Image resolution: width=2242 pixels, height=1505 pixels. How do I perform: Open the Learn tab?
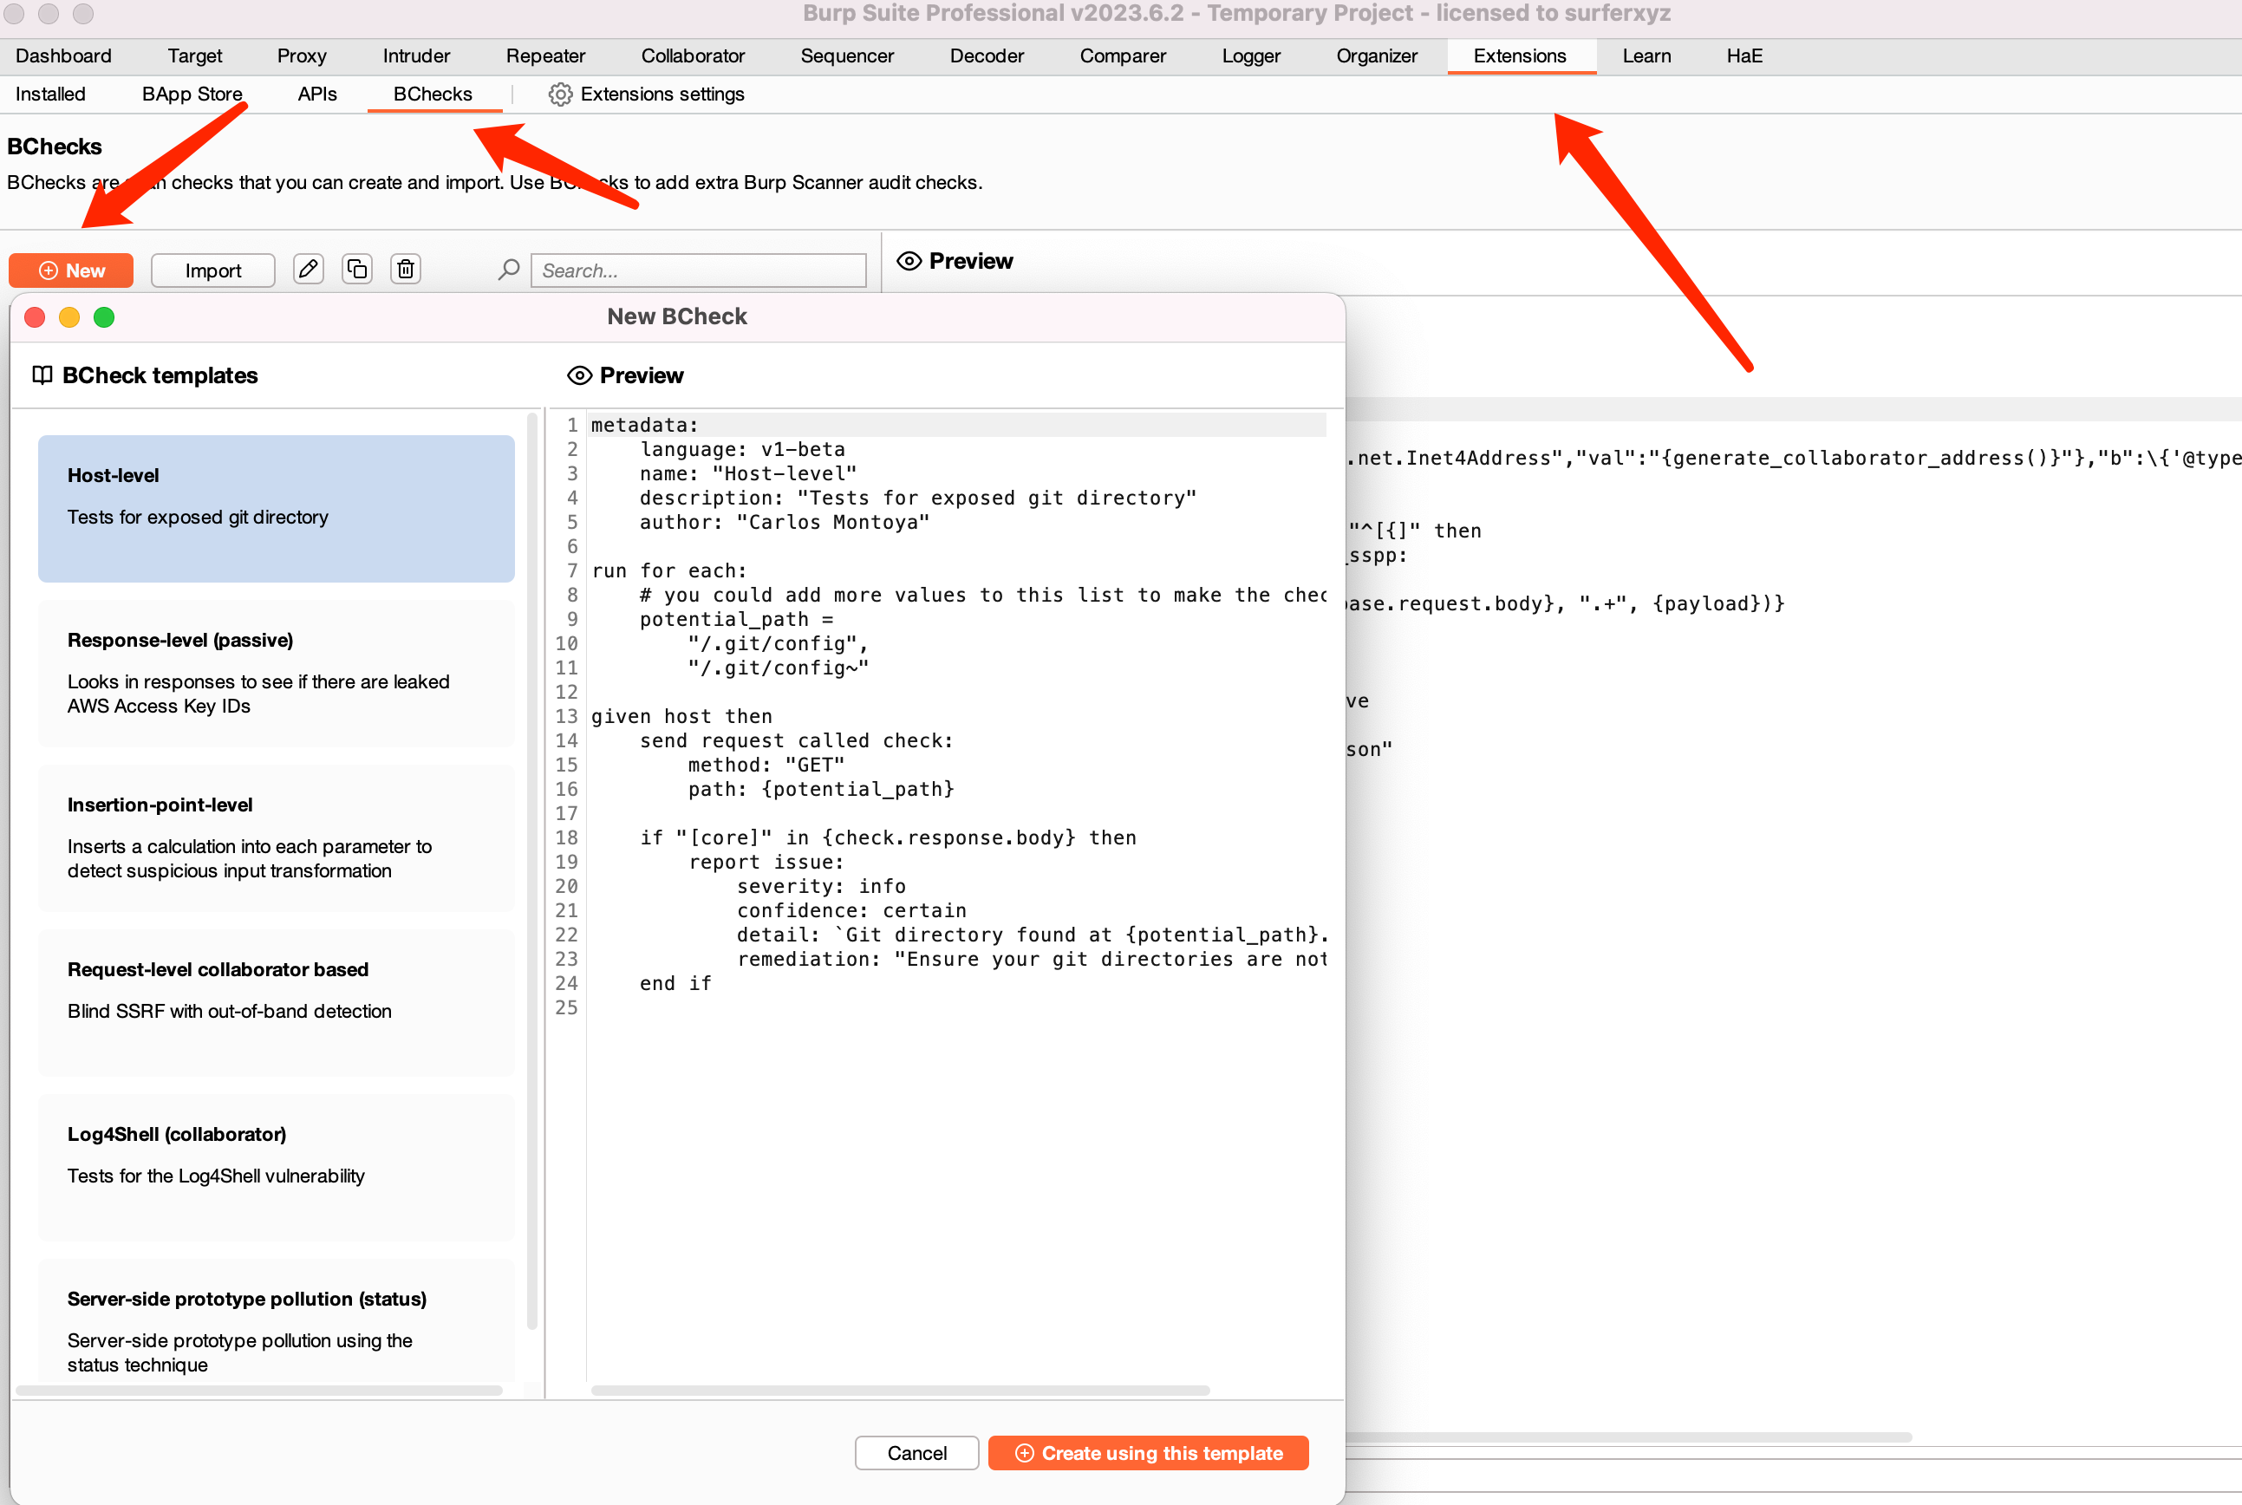click(x=1647, y=55)
